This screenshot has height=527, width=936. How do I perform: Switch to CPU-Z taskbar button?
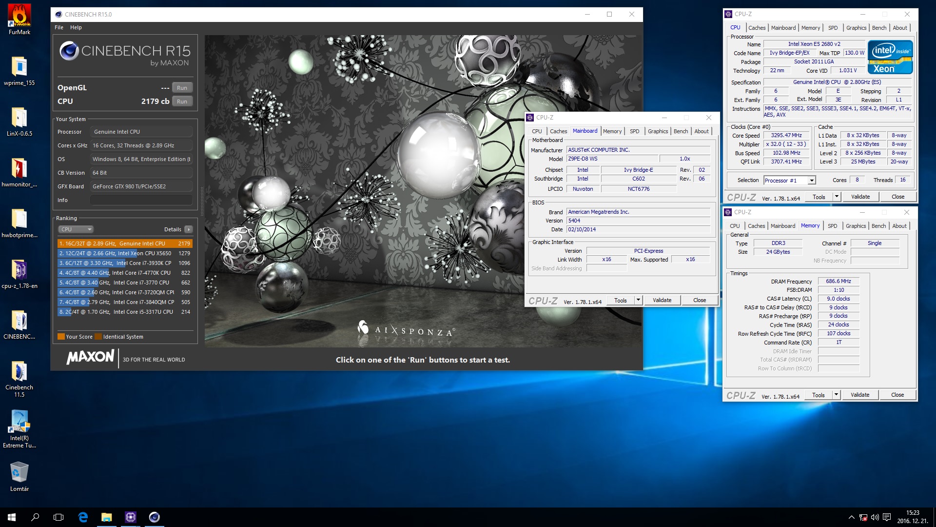pyautogui.click(x=130, y=517)
